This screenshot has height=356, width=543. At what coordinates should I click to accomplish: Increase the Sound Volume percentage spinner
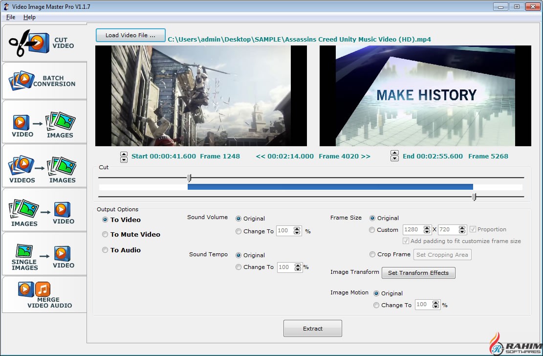(x=297, y=229)
